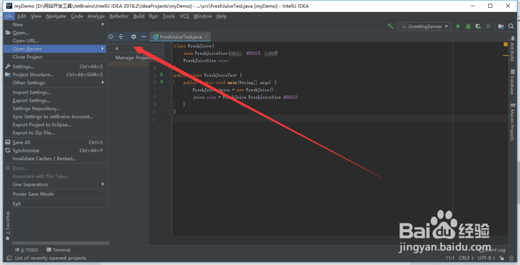Click tool window quick-access icon in status bar corner
The image size is (520, 265).
pos(9,258)
